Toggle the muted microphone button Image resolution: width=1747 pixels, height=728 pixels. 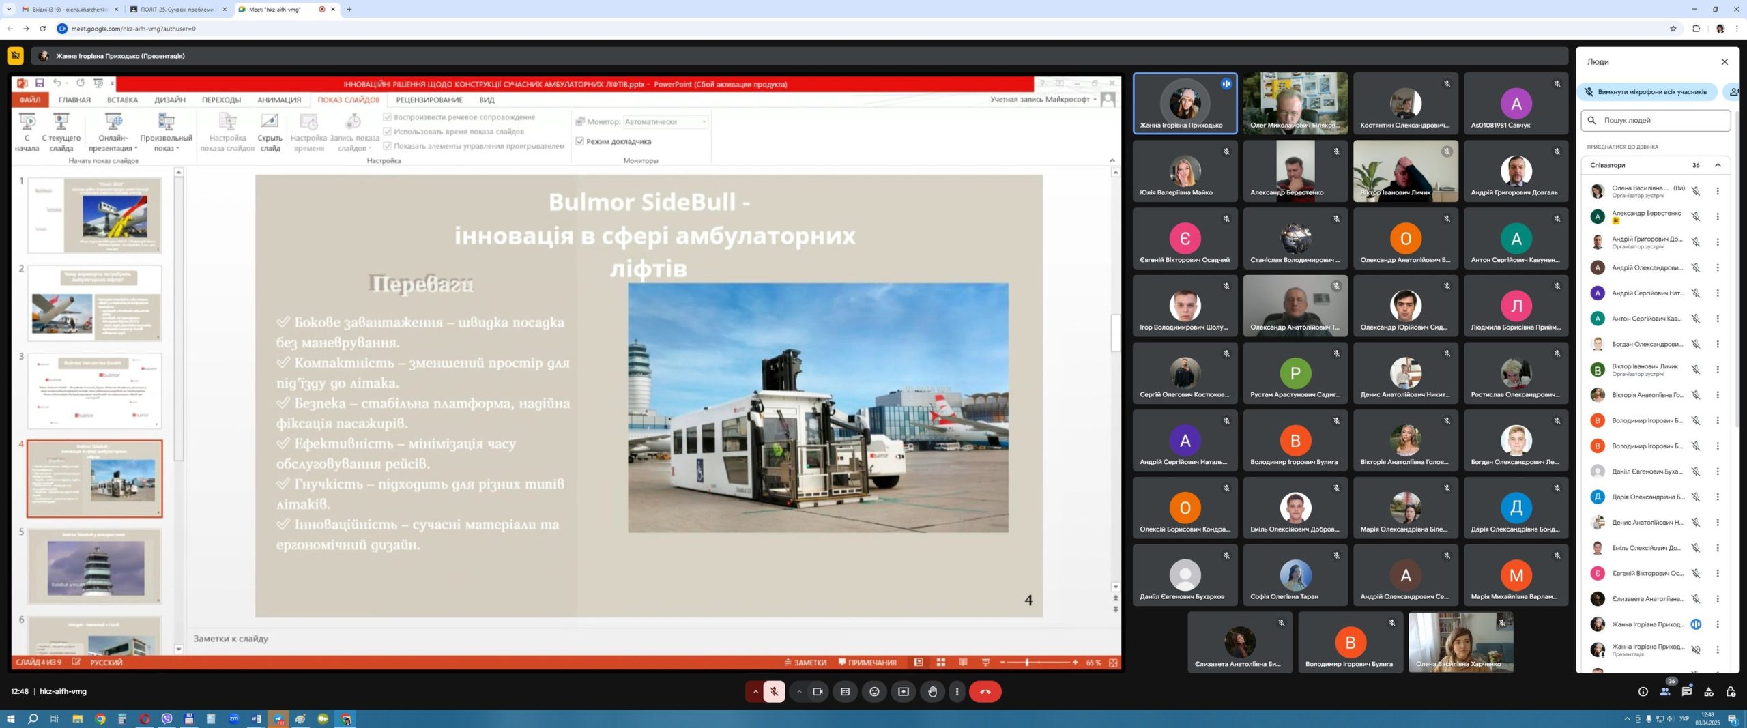774,691
